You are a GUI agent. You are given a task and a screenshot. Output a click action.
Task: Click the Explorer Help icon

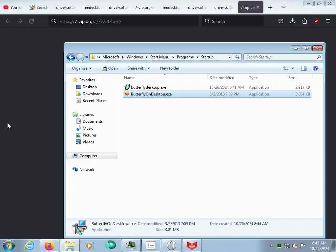pos(315,68)
